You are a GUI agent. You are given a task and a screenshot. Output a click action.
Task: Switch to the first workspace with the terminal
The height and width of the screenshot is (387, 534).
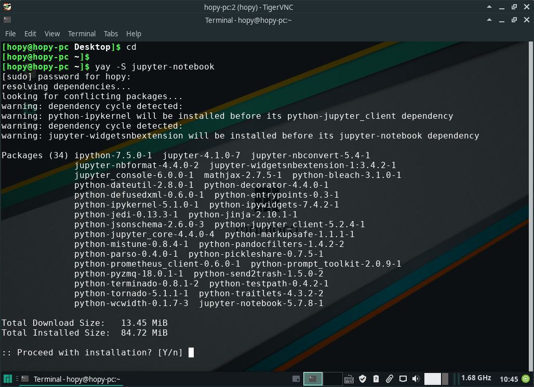click(x=313, y=379)
